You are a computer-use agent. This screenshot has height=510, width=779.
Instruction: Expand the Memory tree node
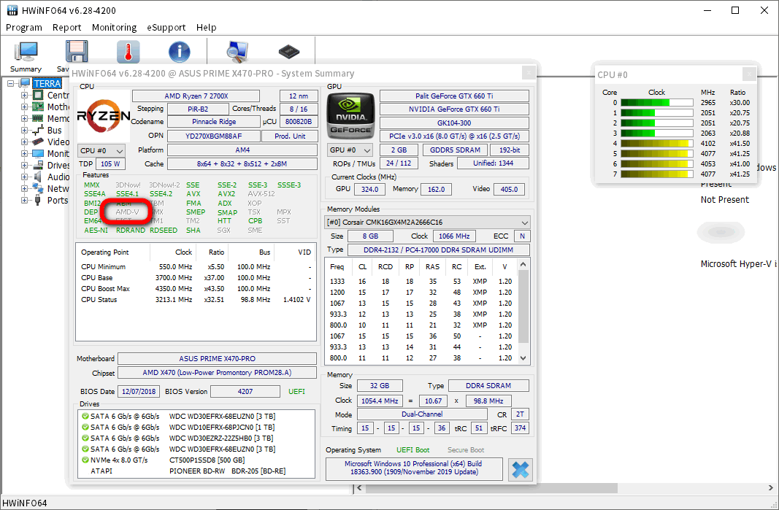24,118
